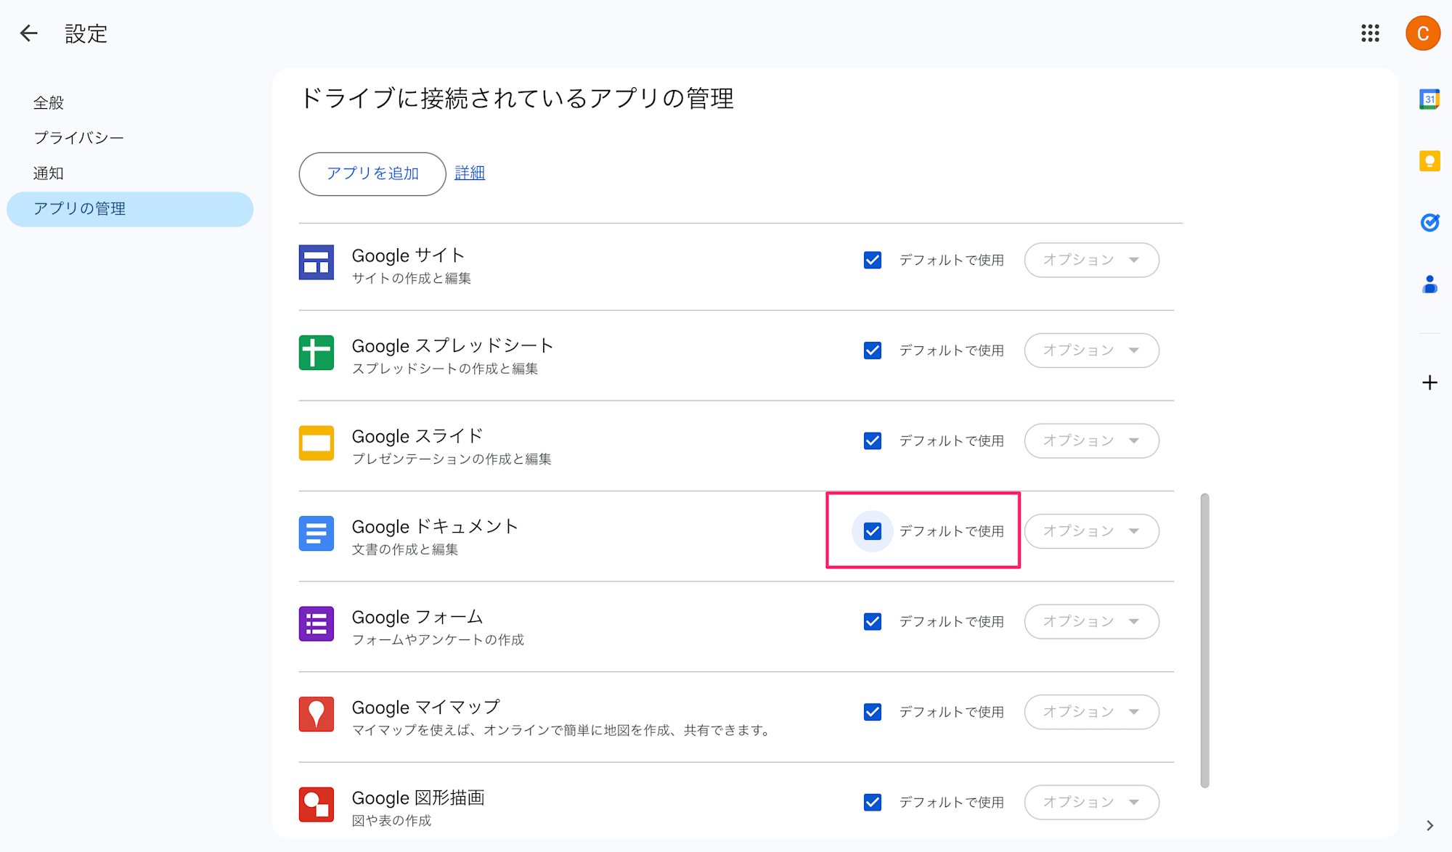The width and height of the screenshot is (1452, 852).
Task: Open the Google apps grid launcher
Action: [1369, 33]
